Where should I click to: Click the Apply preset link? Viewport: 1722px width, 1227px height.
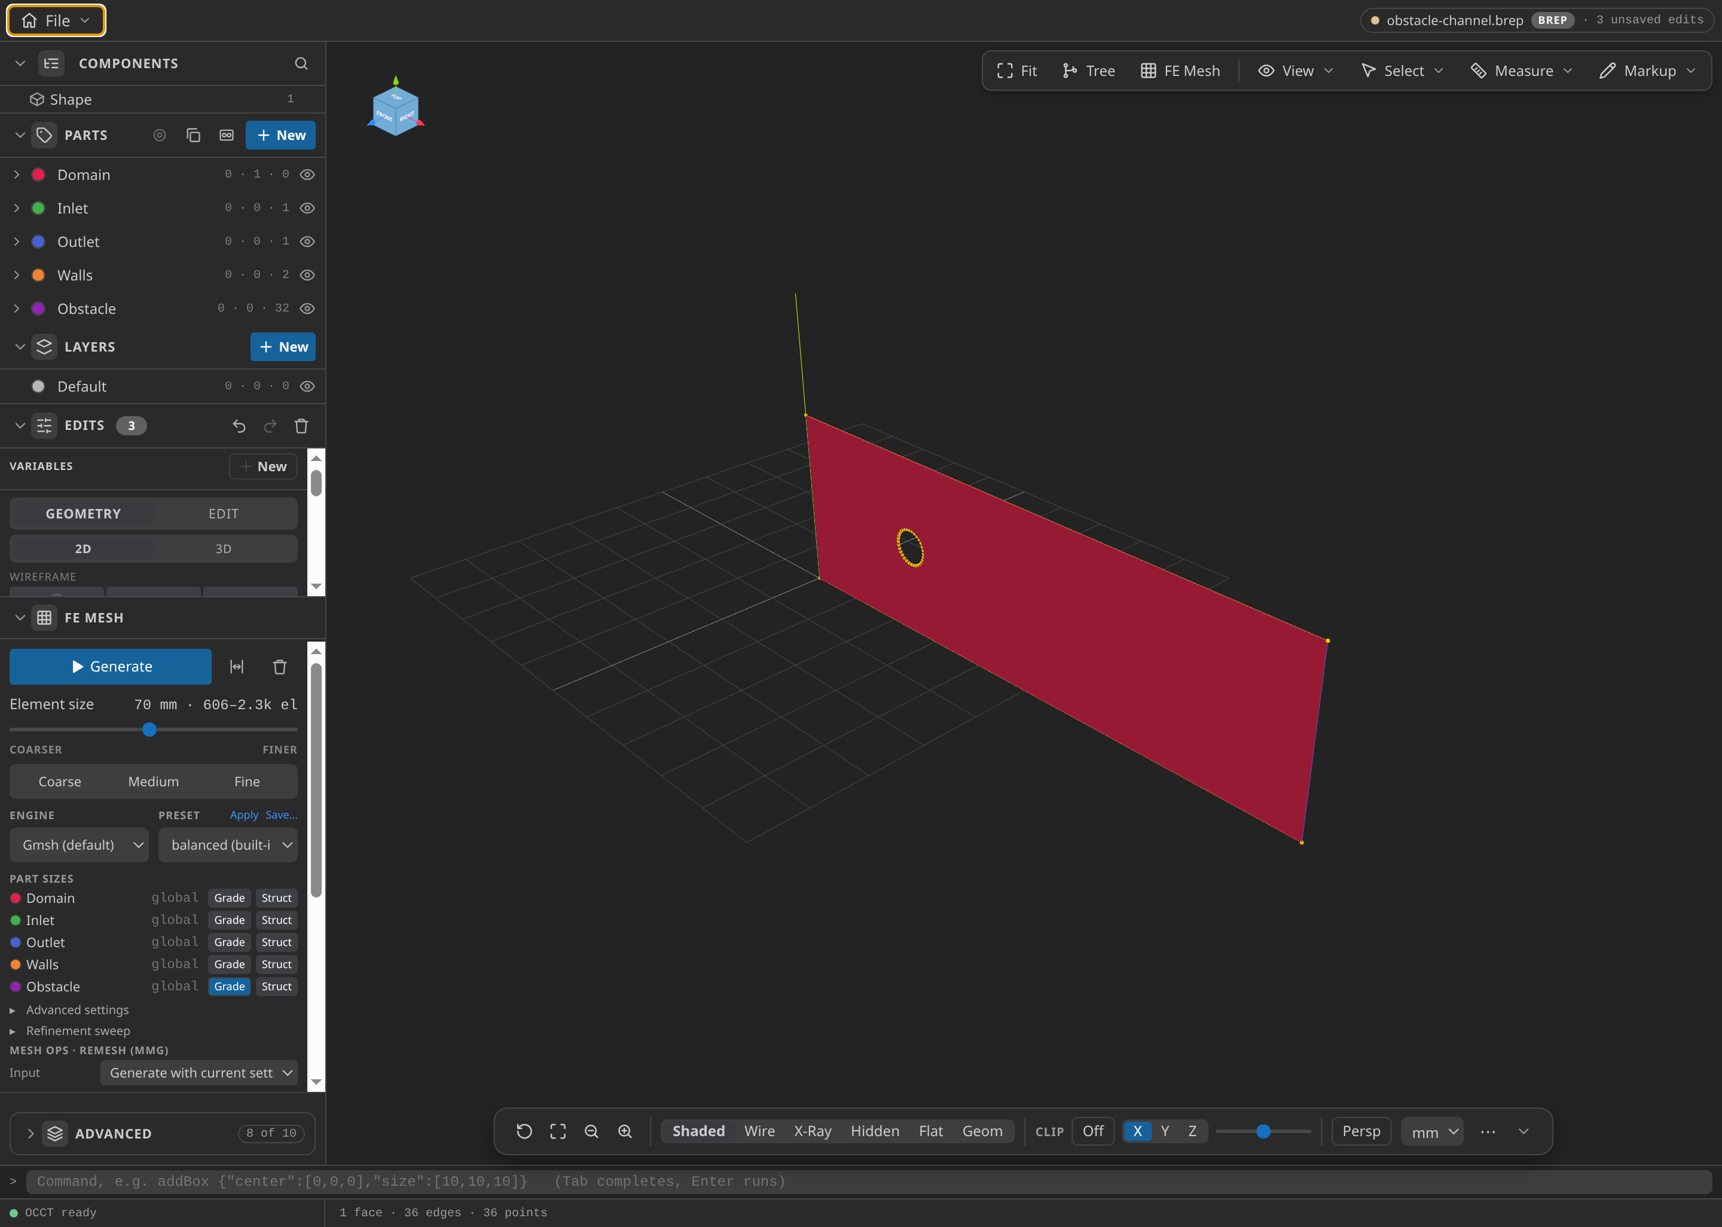244,815
